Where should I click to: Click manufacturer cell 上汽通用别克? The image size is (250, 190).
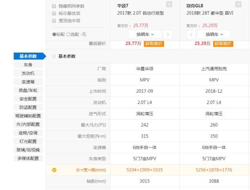(214, 69)
